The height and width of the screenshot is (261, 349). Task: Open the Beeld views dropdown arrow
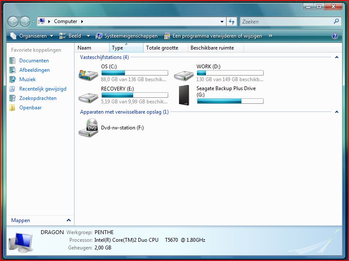click(88, 36)
